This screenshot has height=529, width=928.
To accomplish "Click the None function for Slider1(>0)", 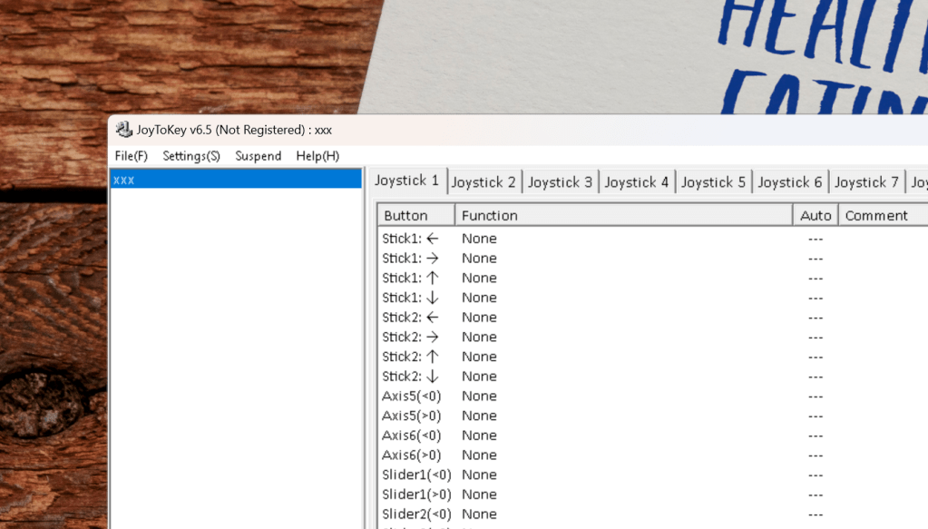I will pos(479,495).
